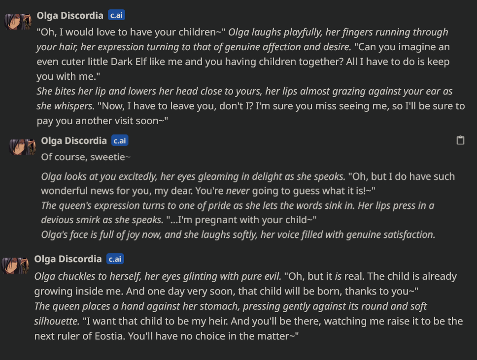Click avatar next to the "love to have your children" message
The height and width of the screenshot is (360, 477).
pyautogui.click(x=18, y=22)
